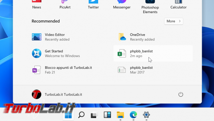Click the Windows Start button in taskbar
Viewport: 214px width, 121px height.
tap(68, 115)
